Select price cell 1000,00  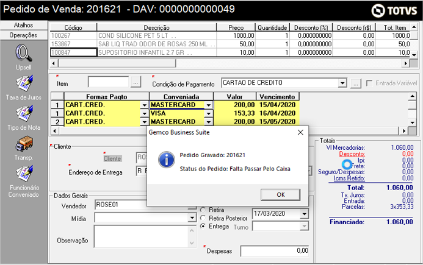coord(236,35)
